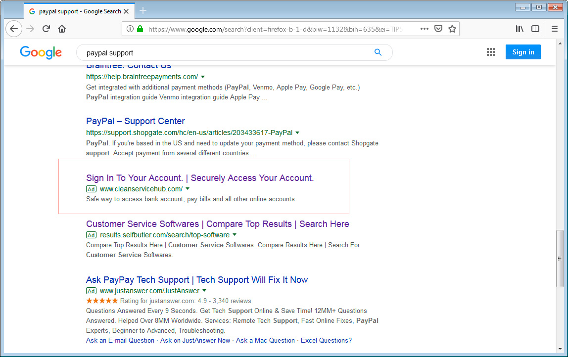Open the PayPal – Support Center result

coord(136,121)
